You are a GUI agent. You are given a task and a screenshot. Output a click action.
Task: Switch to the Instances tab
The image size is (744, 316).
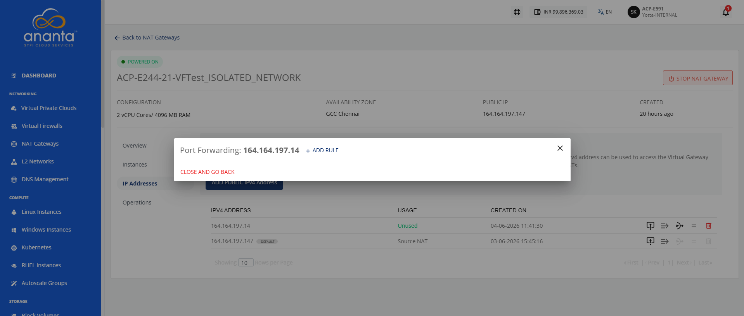click(x=135, y=165)
